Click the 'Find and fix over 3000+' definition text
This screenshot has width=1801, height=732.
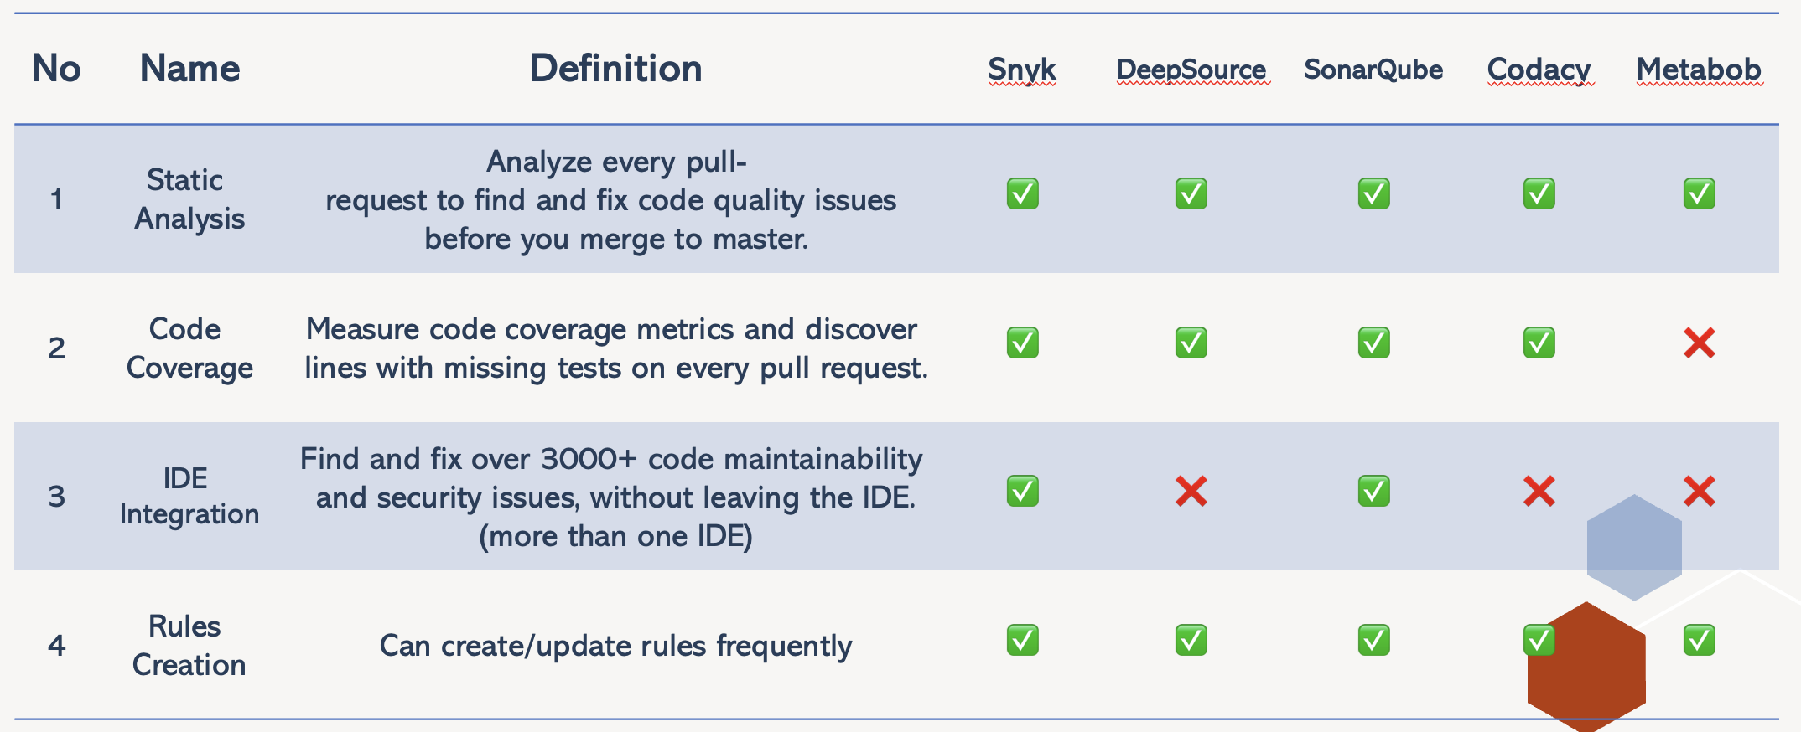(x=612, y=497)
